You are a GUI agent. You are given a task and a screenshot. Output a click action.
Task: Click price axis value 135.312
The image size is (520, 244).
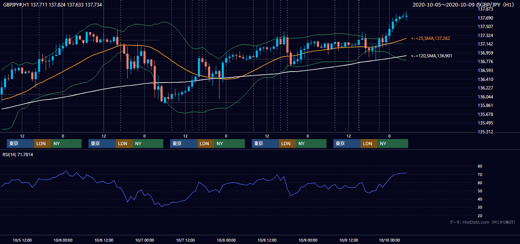click(x=485, y=132)
